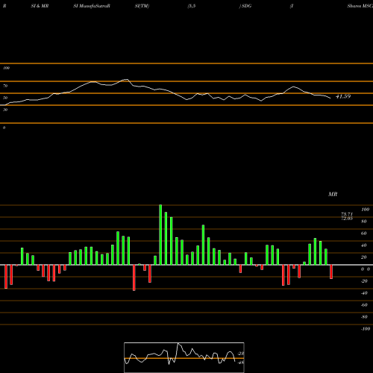Click the RSI value label 41.59
Screen dimensions: 373x373
[343, 96]
